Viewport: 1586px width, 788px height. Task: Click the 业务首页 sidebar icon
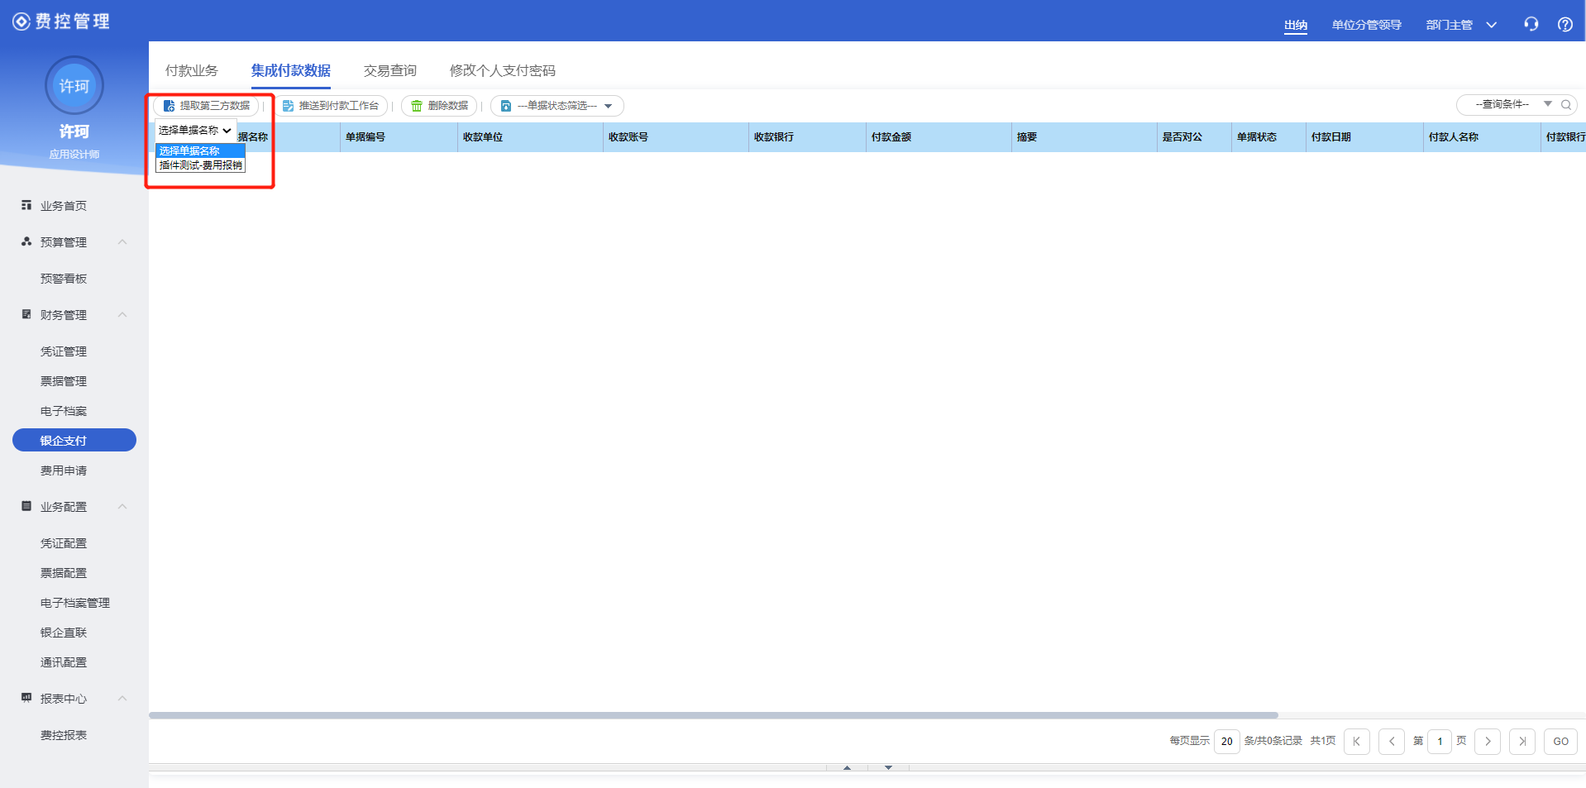pyautogui.click(x=26, y=205)
